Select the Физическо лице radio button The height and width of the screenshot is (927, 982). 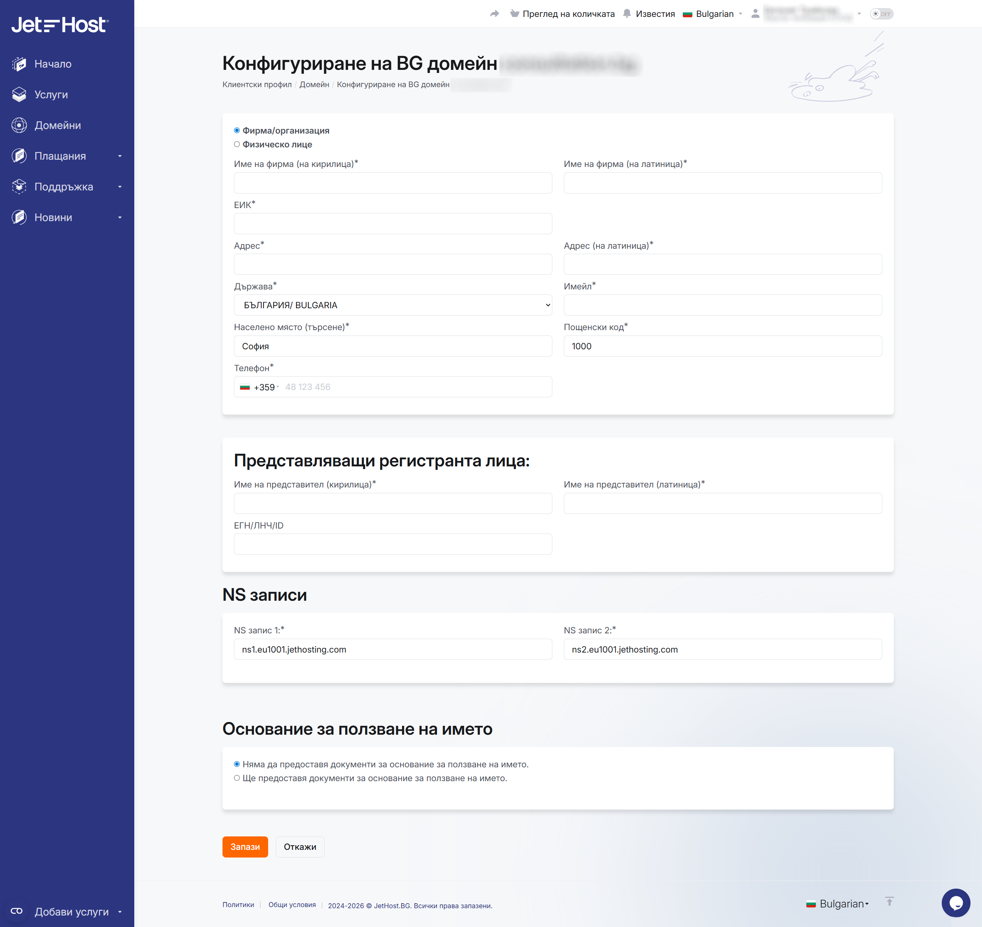(x=237, y=144)
